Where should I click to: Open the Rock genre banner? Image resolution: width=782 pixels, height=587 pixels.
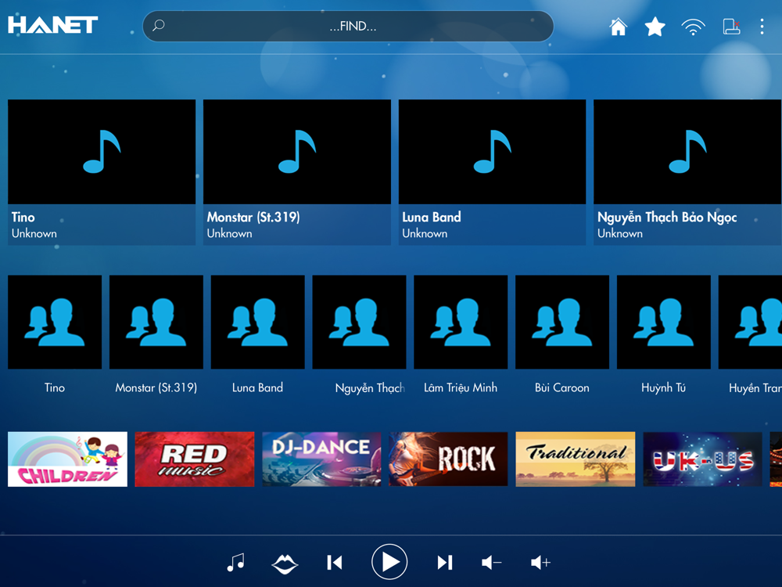pyautogui.click(x=448, y=459)
